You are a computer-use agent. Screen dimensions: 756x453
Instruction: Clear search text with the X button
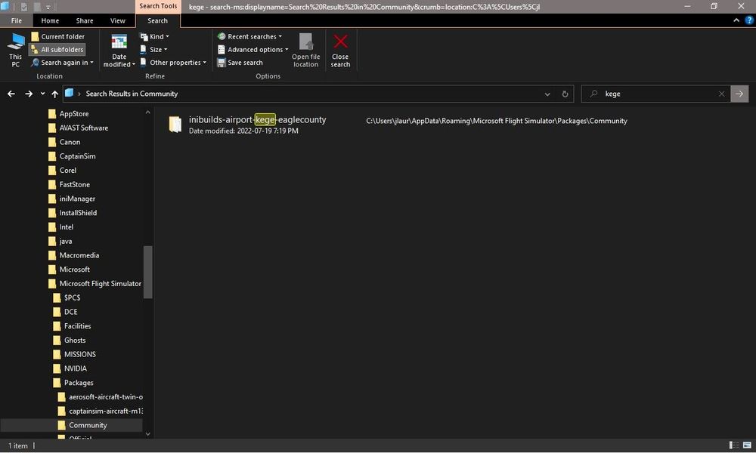(721, 94)
